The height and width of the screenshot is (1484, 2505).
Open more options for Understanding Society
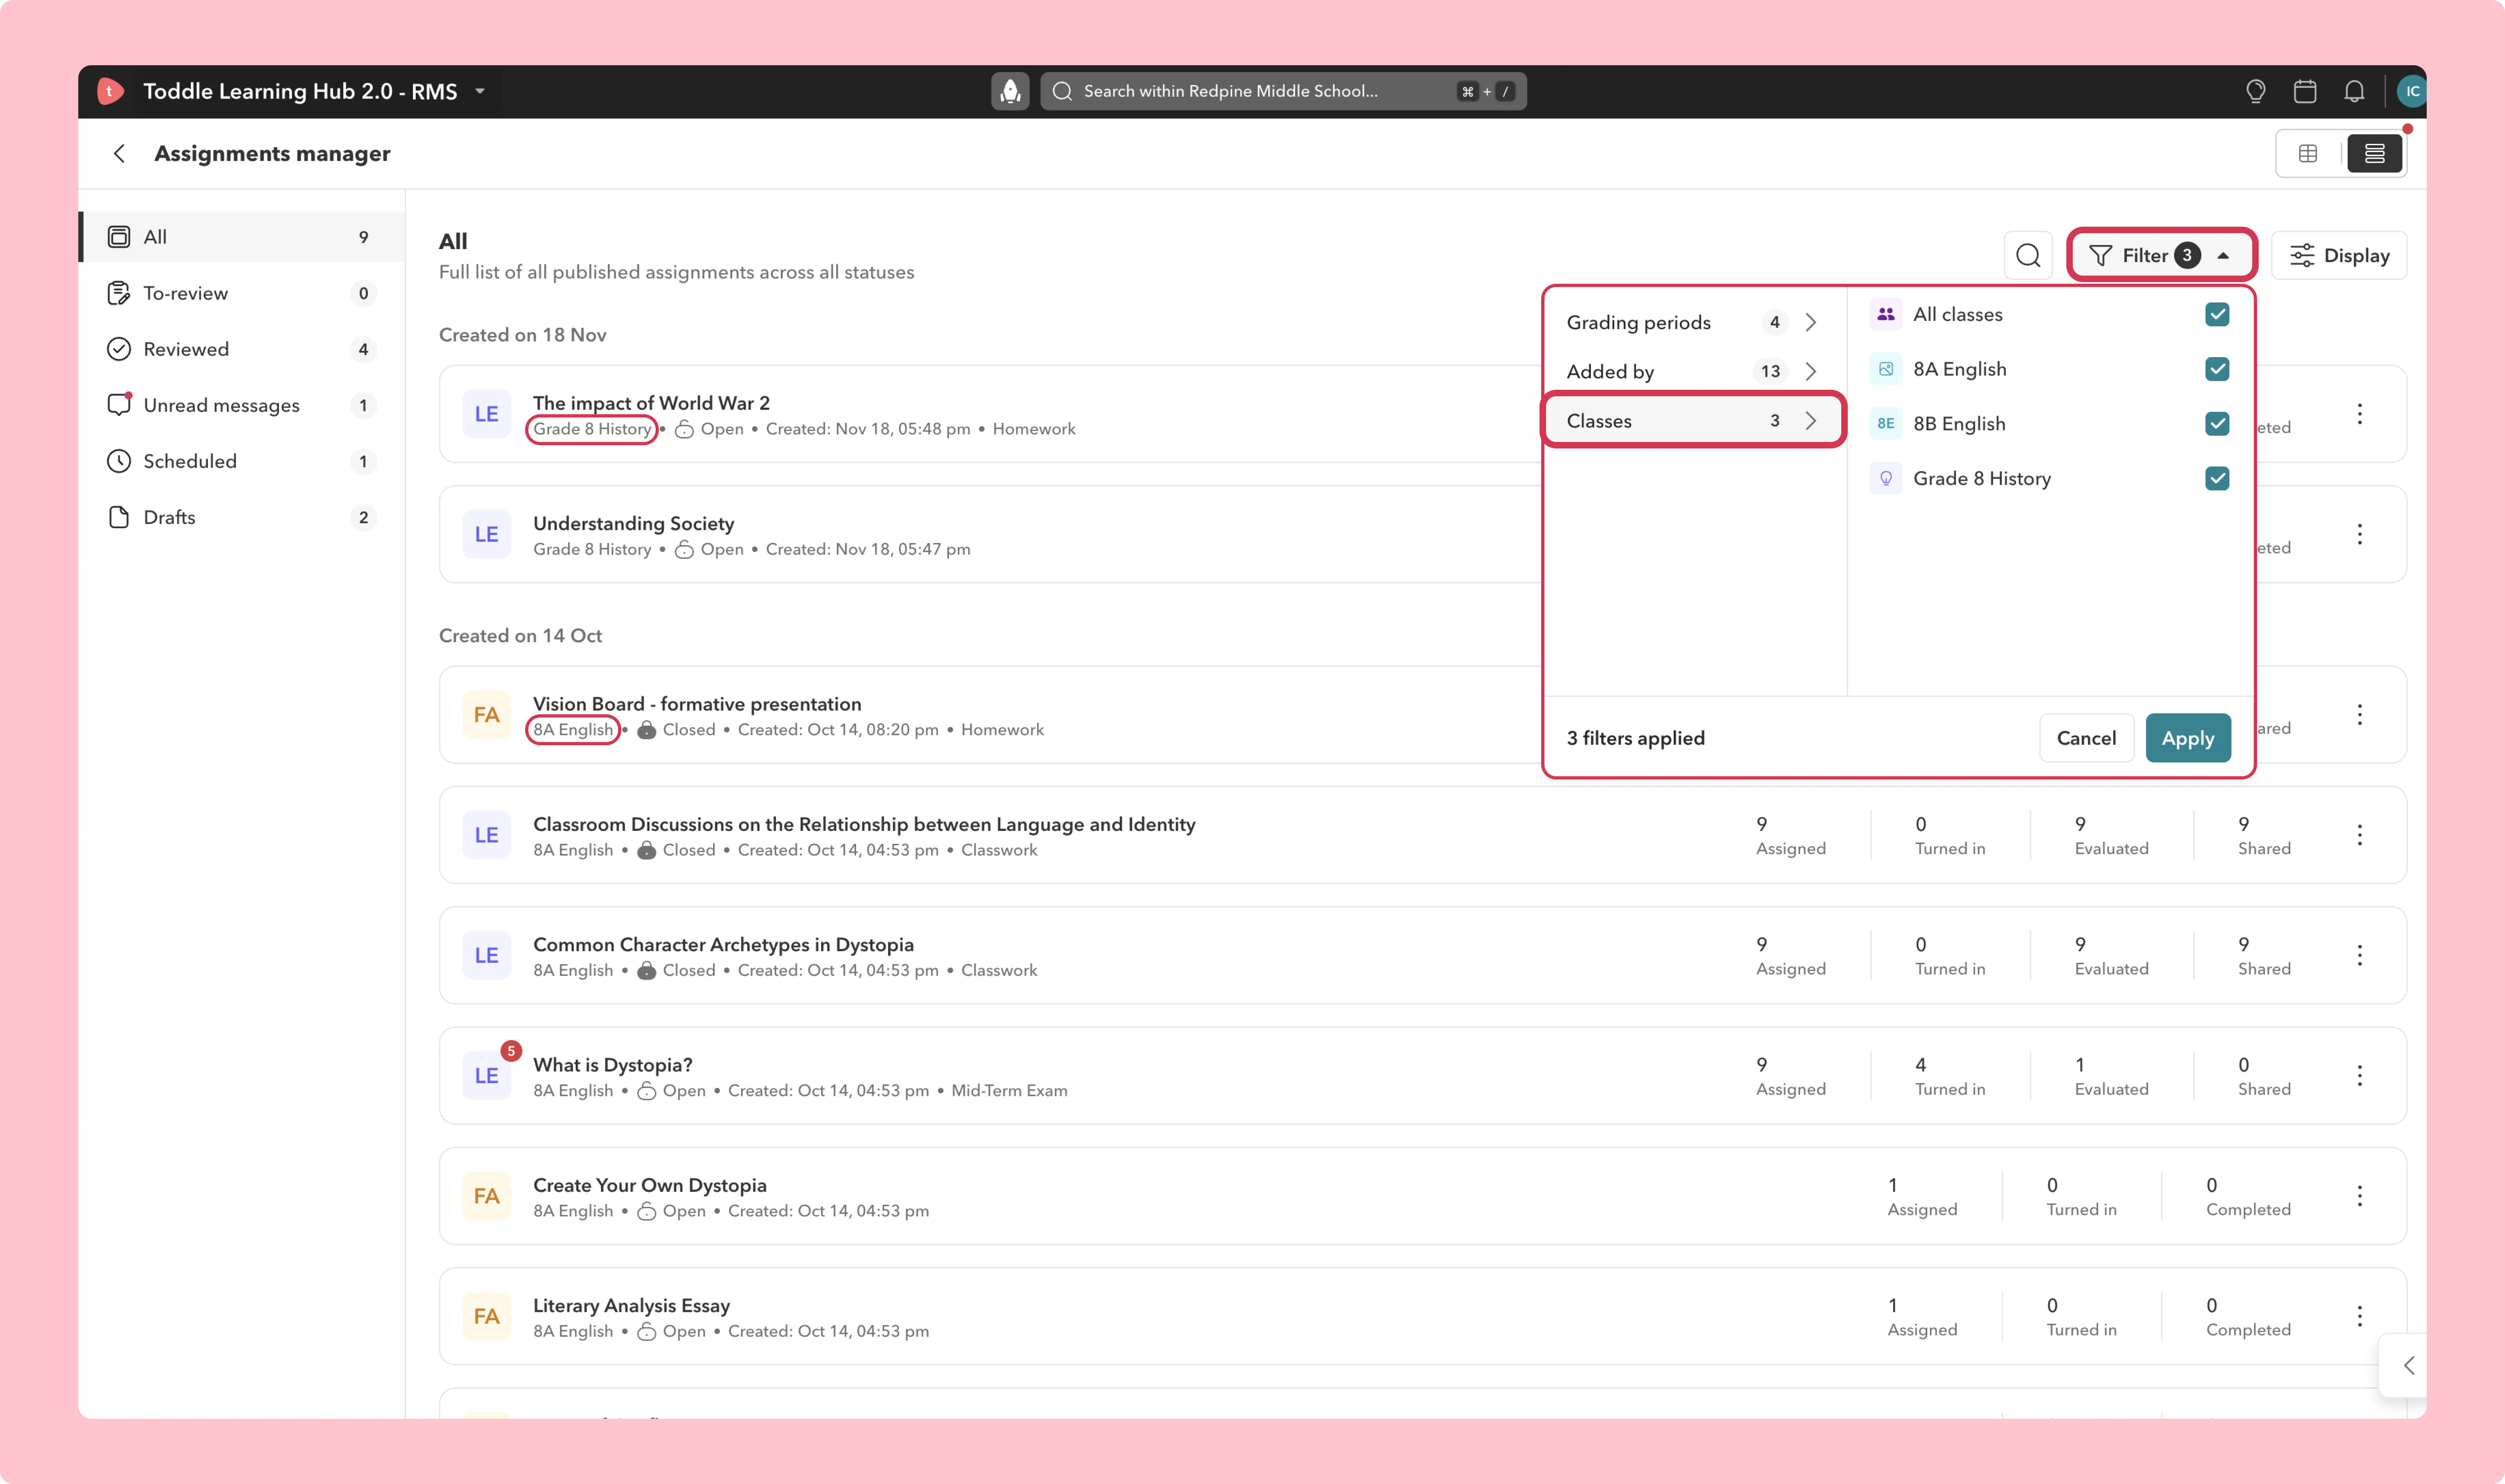click(x=2360, y=534)
